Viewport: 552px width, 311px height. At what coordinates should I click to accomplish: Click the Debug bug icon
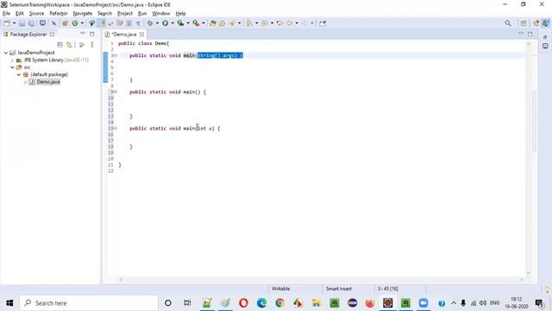coord(150,23)
